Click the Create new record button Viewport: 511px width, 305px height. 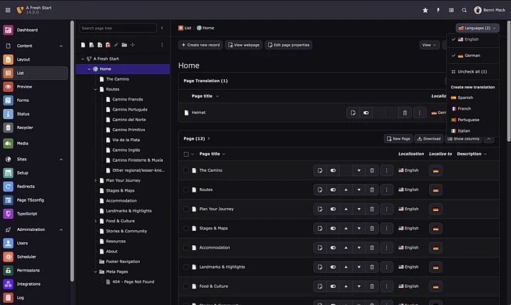[x=200, y=45]
